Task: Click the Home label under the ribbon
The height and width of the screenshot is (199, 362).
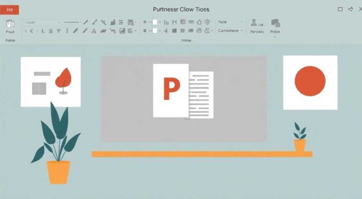Action: [186, 40]
